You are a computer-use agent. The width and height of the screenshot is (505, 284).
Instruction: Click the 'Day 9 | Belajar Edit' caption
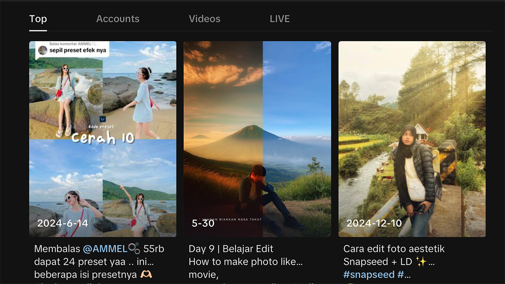pyautogui.click(x=231, y=249)
